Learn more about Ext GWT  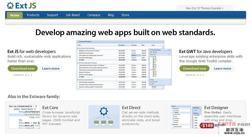tap(223, 68)
